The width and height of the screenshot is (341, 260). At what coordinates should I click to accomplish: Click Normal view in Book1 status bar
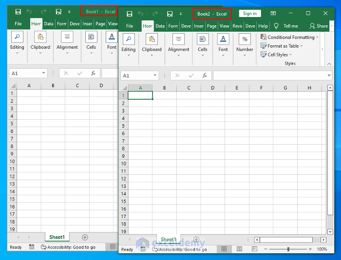click(x=113, y=247)
